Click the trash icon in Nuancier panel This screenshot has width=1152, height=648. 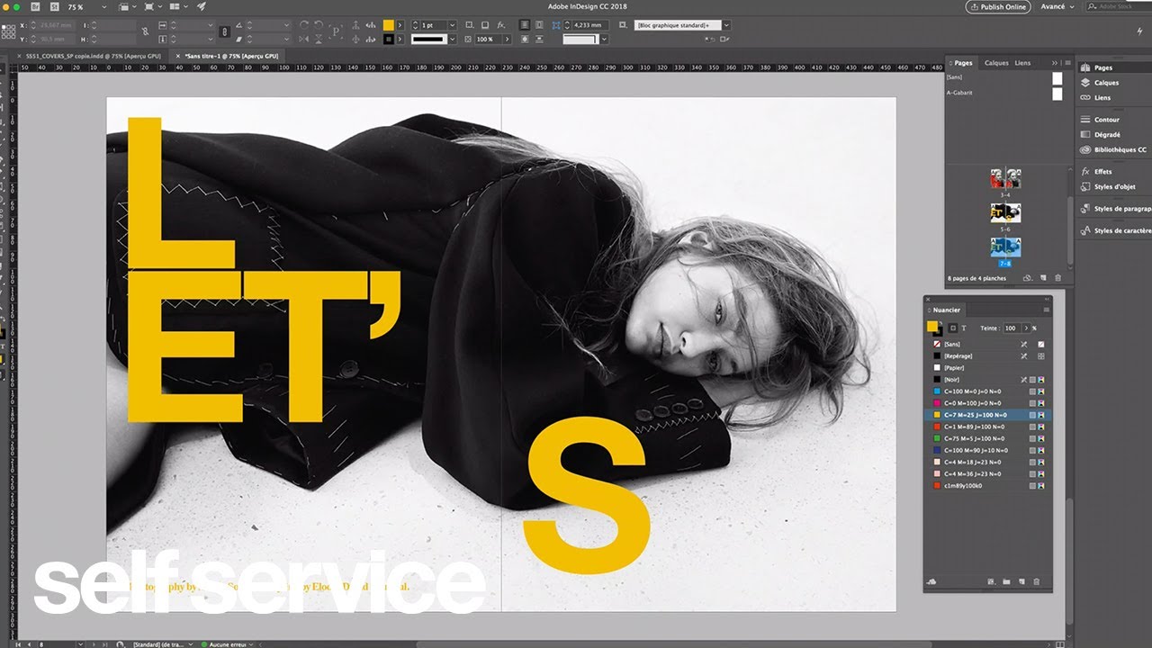coord(1036,582)
